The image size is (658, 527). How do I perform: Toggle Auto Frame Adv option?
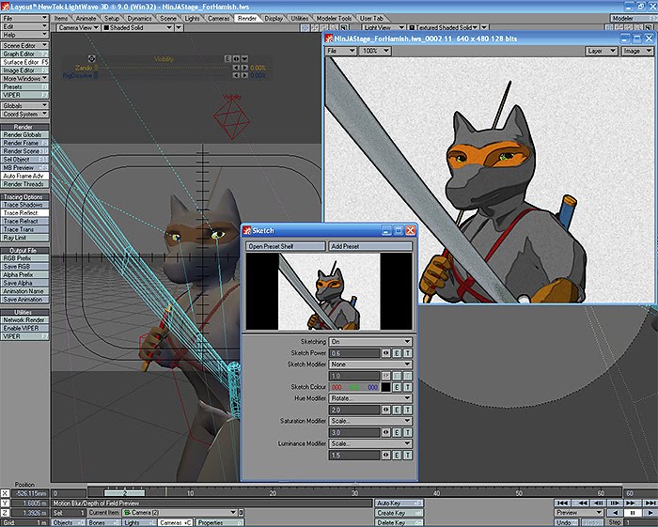(x=24, y=176)
